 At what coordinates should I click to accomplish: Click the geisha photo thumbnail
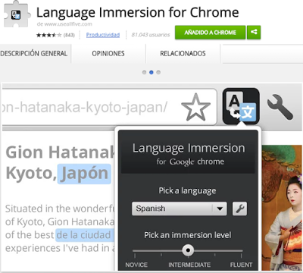[282, 208]
